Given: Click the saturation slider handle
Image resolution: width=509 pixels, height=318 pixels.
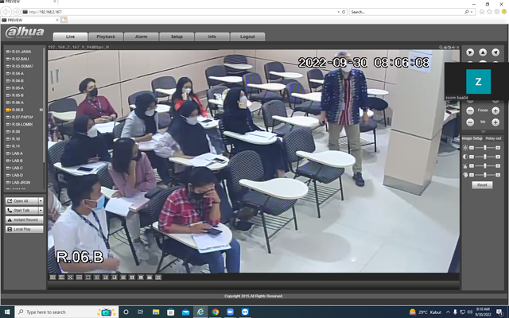Looking at the screenshot, I should coord(485,166).
